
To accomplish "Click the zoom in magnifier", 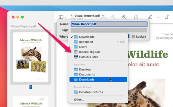I will 124,17.
